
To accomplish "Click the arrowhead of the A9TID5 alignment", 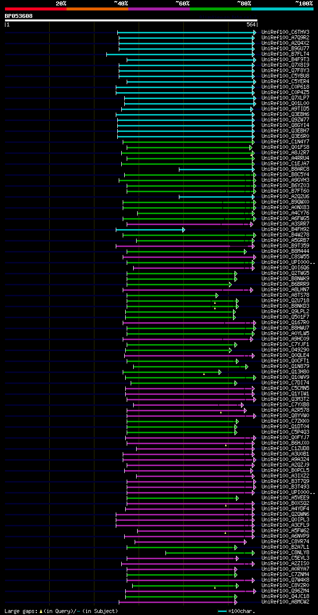I will tap(252, 109).
